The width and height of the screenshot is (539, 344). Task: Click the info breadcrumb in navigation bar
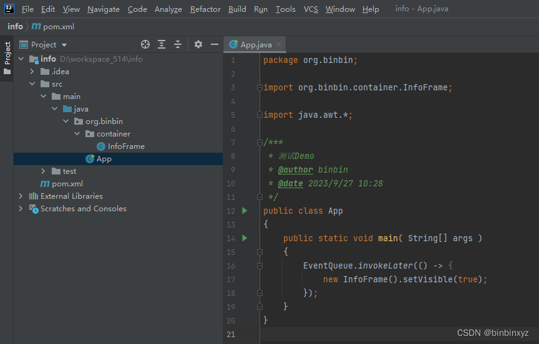click(15, 26)
